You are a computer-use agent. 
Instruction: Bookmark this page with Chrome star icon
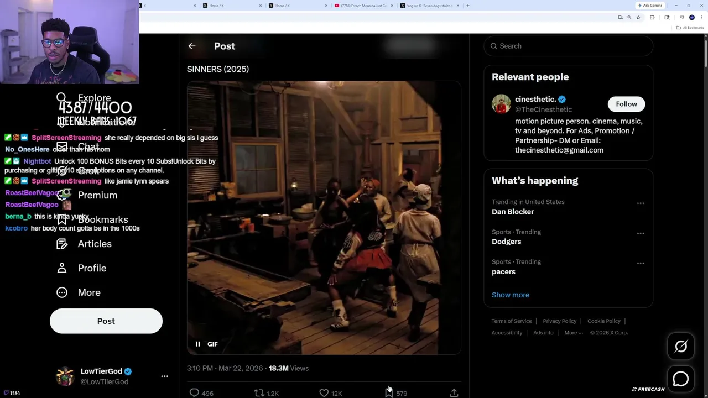coord(638,17)
